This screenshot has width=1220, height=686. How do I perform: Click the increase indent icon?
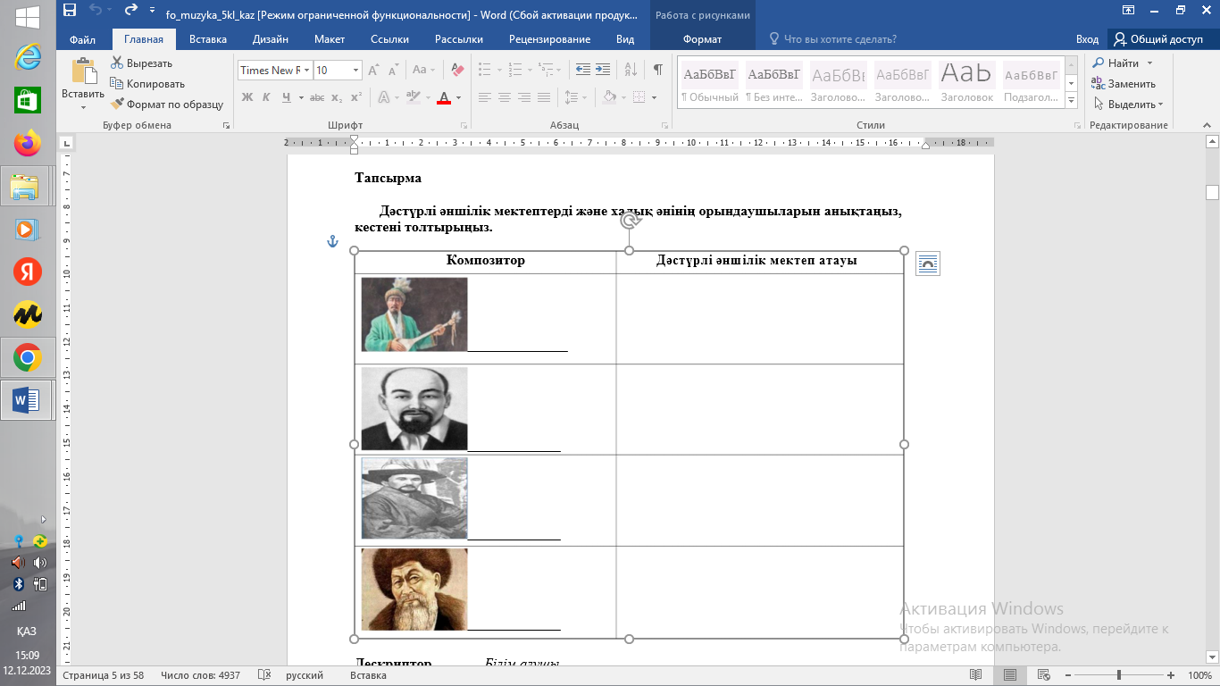point(604,70)
